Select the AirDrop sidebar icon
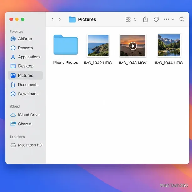 point(13,39)
